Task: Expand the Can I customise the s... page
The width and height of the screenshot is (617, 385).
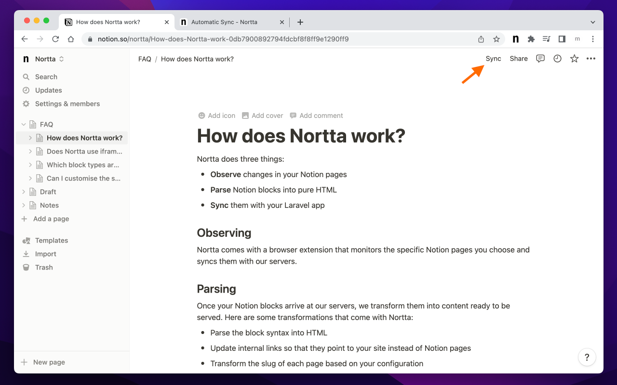Action: point(30,179)
